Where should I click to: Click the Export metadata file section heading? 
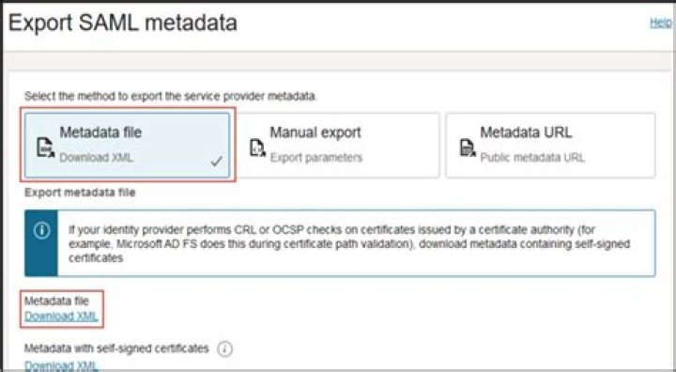[80, 193]
